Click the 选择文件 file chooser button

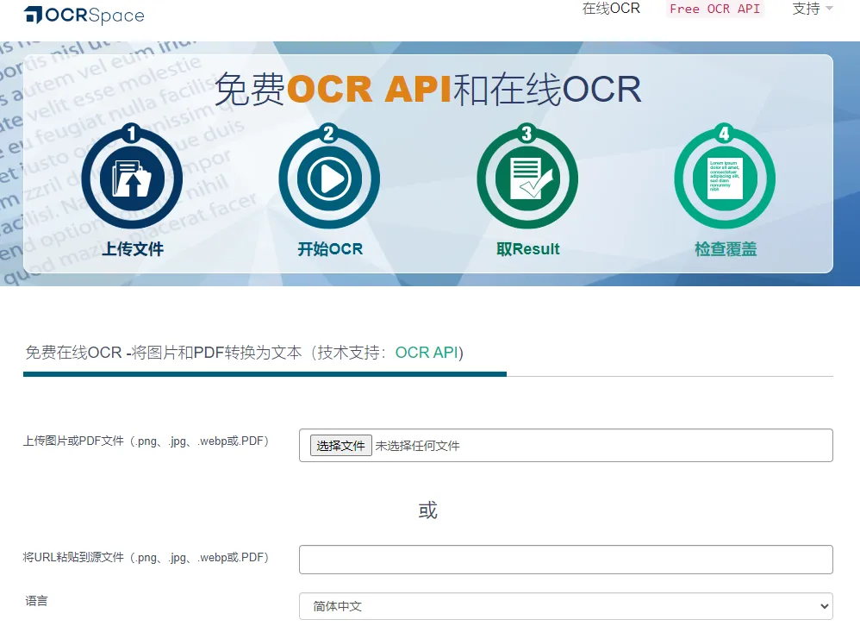[x=340, y=446]
